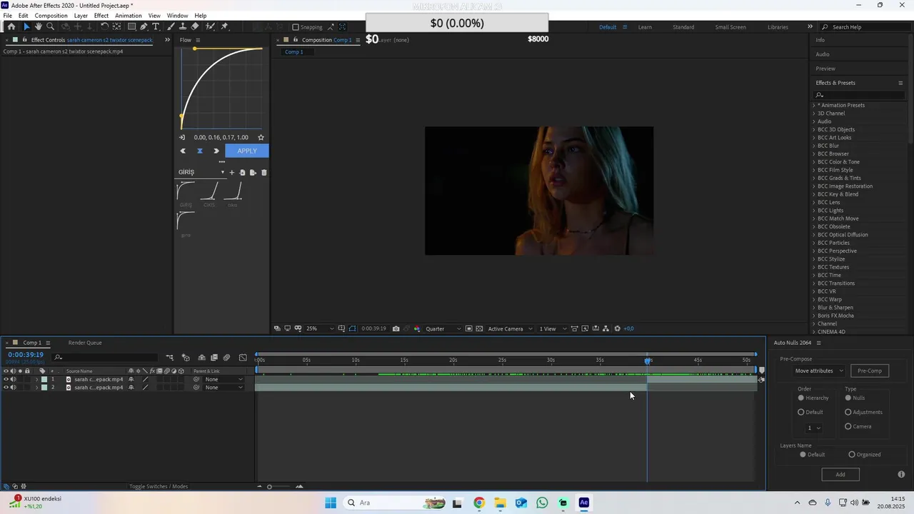Open the Layer menu
This screenshot has width=914, height=514.
[81, 16]
